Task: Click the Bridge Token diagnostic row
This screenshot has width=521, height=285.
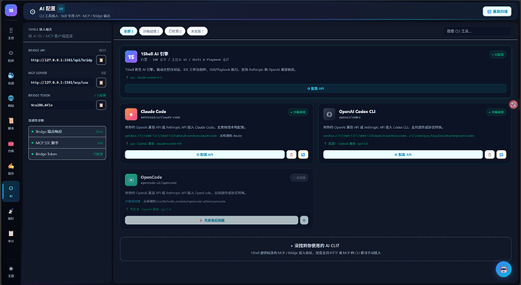Action: pos(67,154)
